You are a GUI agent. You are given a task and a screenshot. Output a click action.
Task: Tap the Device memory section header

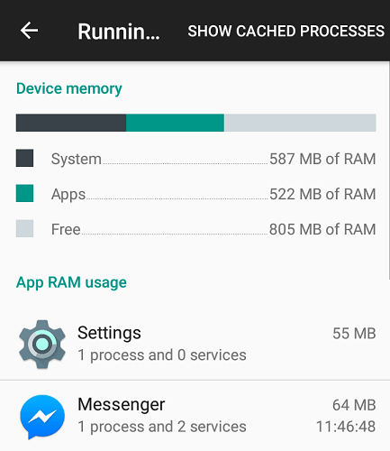pyautogui.click(x=69, y=89)
